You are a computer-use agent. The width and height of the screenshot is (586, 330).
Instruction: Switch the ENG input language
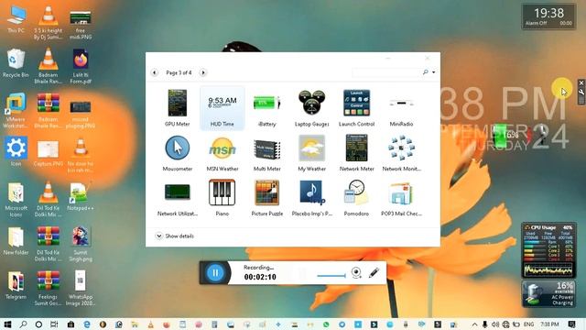tap(528, 324)
